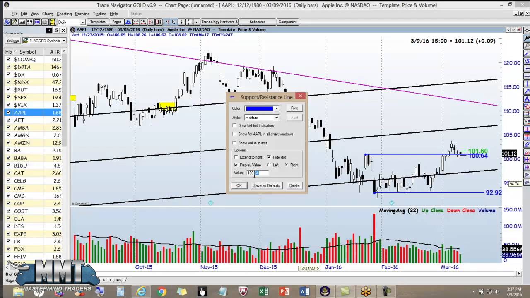The image size is (530, 298).
Task: Open Internet Explorer from the taskbar
Action: (x=141, y=292)
